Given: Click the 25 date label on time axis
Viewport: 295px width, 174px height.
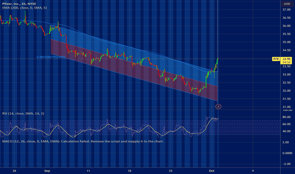Looking at the screenshot, I should point(171,171).
